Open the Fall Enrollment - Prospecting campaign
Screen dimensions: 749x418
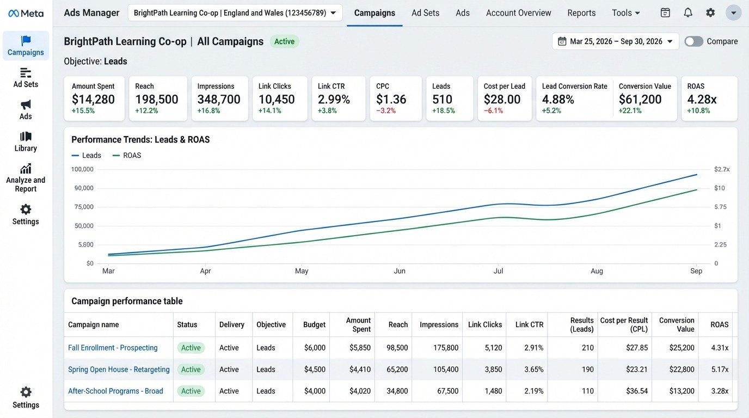[113, 348]
